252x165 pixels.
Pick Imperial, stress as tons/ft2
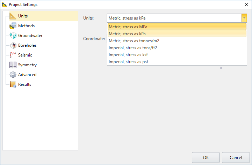(177, 48)
